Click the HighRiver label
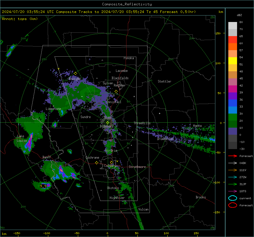 point(117,198)
